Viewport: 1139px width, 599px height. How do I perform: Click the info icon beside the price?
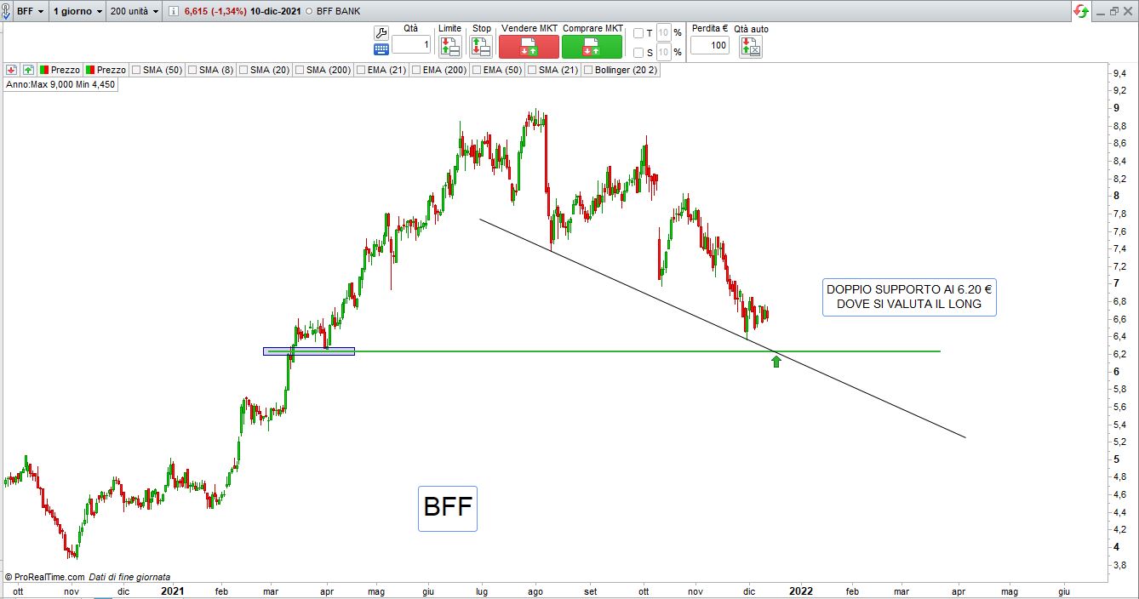tap(175, 11)
